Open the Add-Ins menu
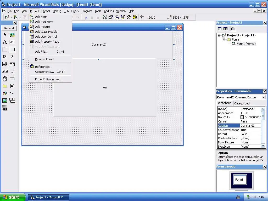Viewport: 268px width, 201px height. (x=109, y=11)
